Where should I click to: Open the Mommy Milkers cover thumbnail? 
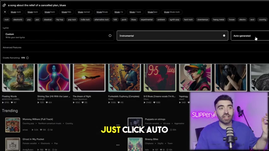tap(13, 125)
